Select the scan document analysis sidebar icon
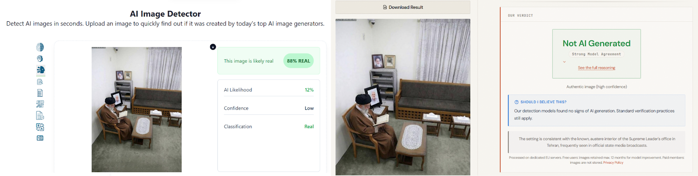 (40, 104)
